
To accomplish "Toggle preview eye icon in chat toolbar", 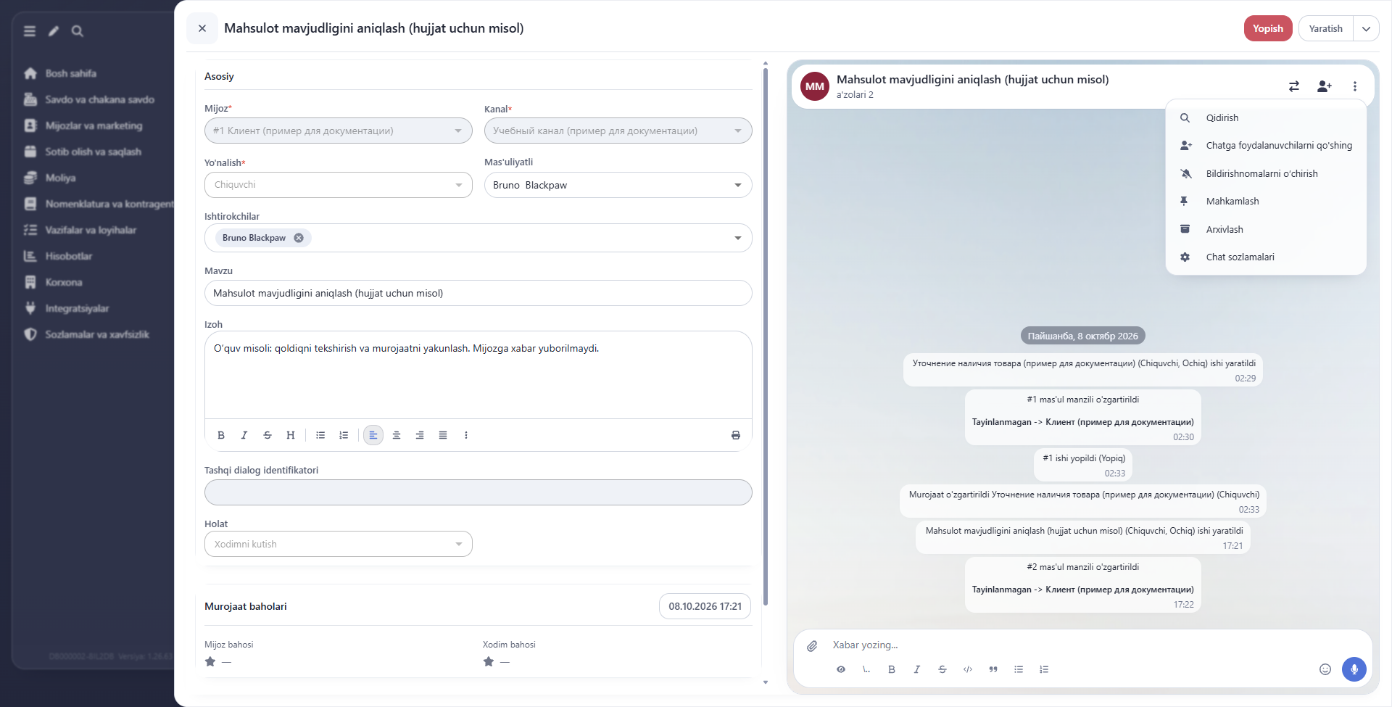I will (841, 669).
